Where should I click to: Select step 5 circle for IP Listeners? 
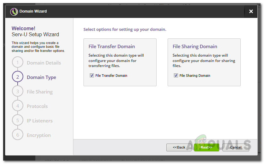[x=18, y=120]
